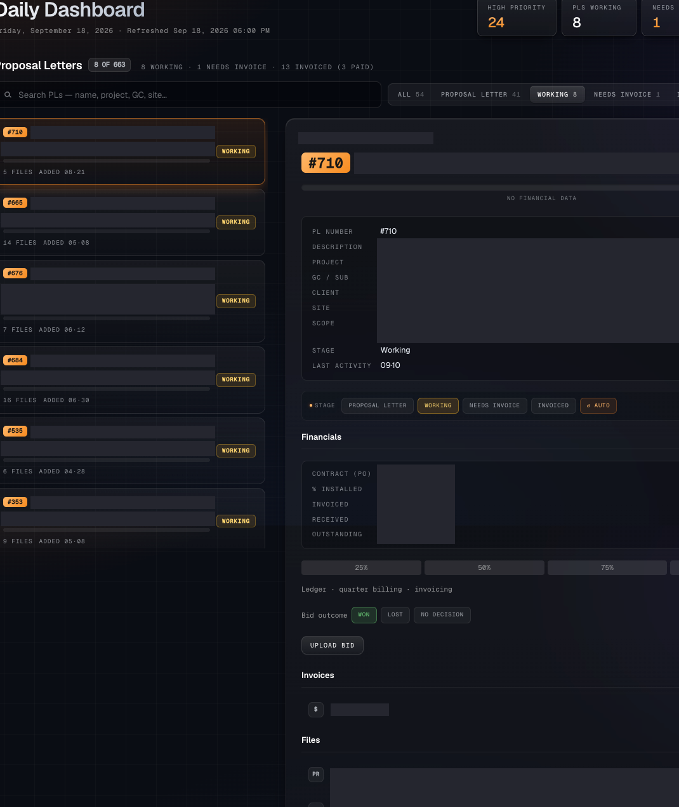This screenshot has height=807, width=679.
Task: Set percent installed to 25%
Action: [x=361, y=567]
